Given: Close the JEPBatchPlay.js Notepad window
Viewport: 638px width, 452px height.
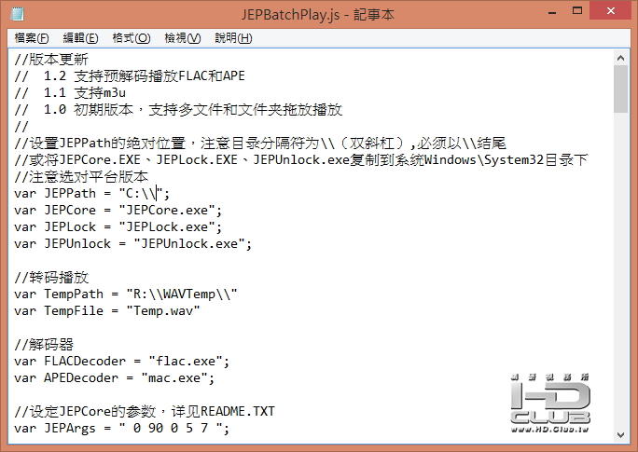Looking at the screenshot, I should 611,11.
